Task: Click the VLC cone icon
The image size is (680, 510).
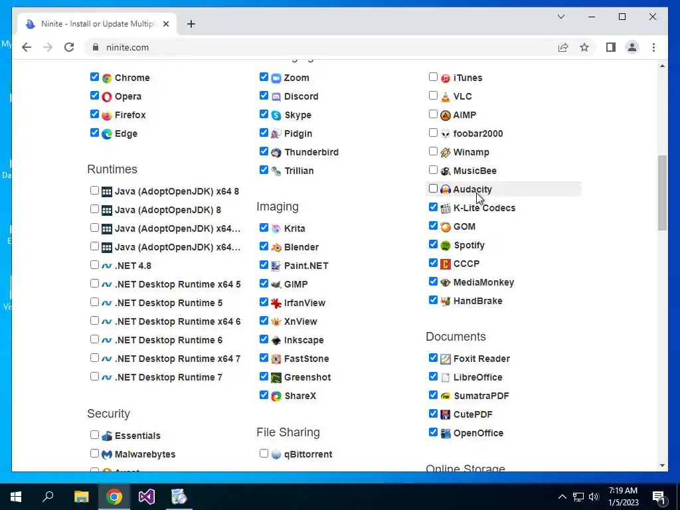Action: click(x=446, y=97)
